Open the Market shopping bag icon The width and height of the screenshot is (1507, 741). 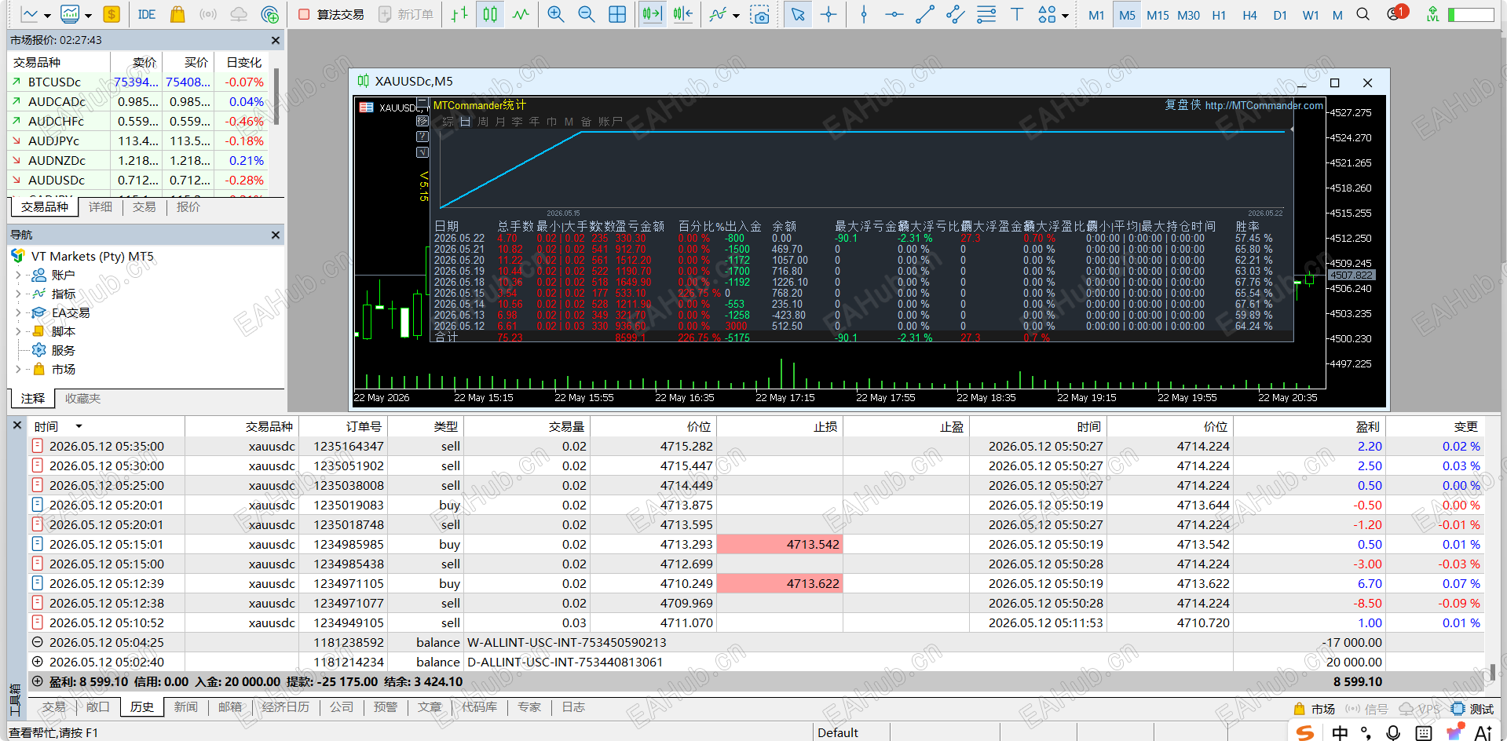177,14
